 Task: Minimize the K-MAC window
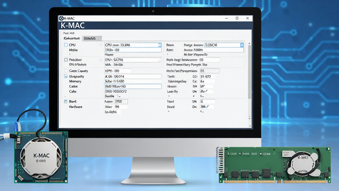point(226,19)
